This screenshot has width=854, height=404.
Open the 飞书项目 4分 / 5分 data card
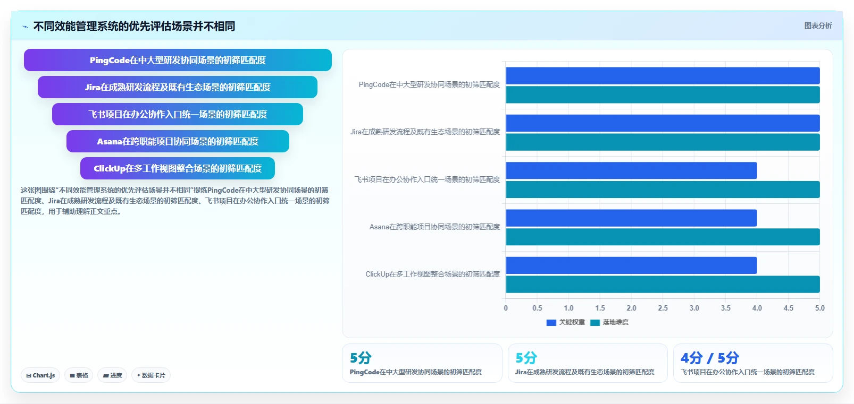(x=753, y=363)
